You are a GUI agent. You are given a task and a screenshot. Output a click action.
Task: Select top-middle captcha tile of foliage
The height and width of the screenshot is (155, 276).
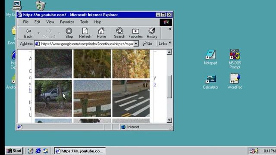click(92, 64)
